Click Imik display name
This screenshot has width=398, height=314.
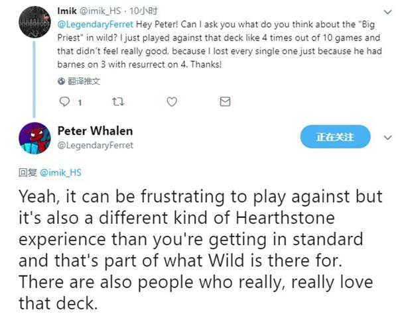[x=67, y=11]
